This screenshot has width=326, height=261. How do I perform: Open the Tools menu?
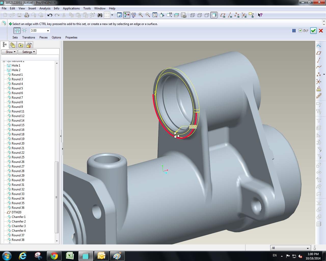point(87,8)
